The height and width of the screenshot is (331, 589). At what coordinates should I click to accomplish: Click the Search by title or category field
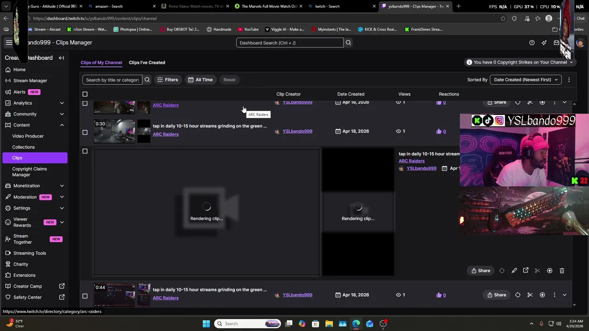tap(112, 80)
